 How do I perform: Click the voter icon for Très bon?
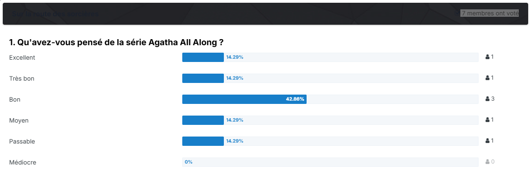(x=487, y=78)
